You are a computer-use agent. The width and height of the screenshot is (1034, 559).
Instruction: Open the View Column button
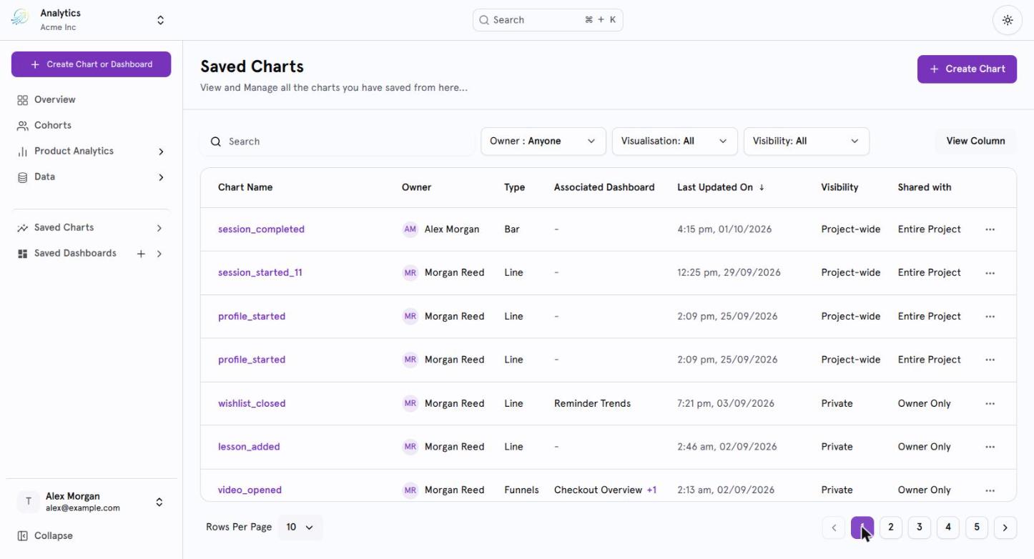coord(975,142)
